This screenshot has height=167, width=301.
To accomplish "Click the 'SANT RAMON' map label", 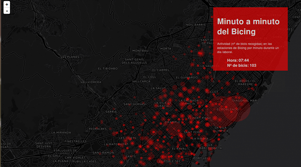I will 103,153.
